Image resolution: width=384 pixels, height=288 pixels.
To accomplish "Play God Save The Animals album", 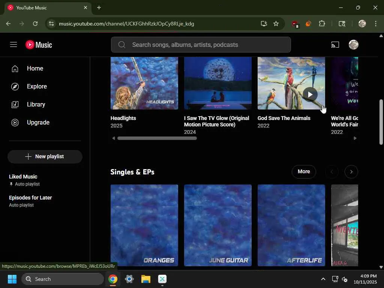I will 310,94.
